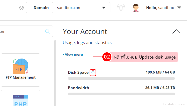Expand the arrow next to Hello, sandbox
This screenshot has width=187, height=106.
pyautogui.click(x=179, y=8)
